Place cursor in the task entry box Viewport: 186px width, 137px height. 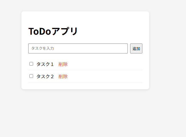[x=78, y=49]
